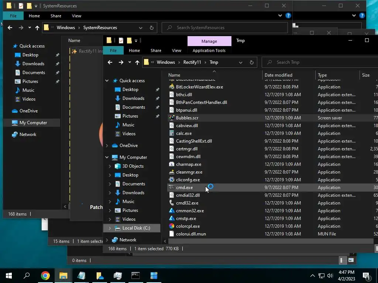
Task: Open address history dropdown in Tmp window
Action: 241,62
